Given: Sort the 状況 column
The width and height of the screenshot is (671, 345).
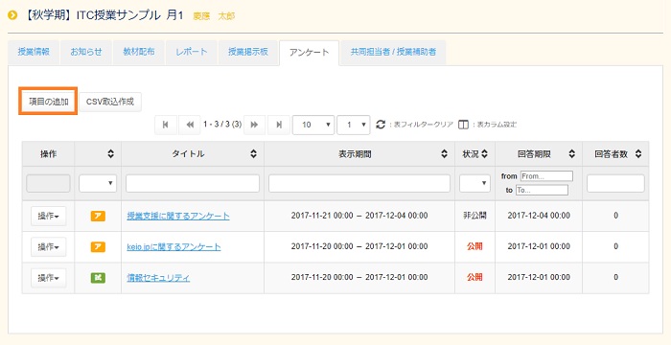Looking at the screenshot, I should [x=484, y=153].
